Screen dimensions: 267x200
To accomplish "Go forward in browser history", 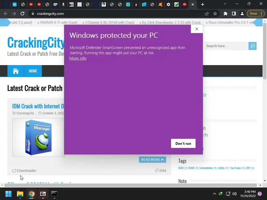I will click(14, 14).
